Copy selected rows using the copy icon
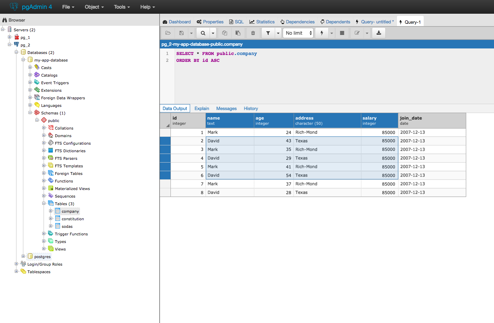 (224, 33)
